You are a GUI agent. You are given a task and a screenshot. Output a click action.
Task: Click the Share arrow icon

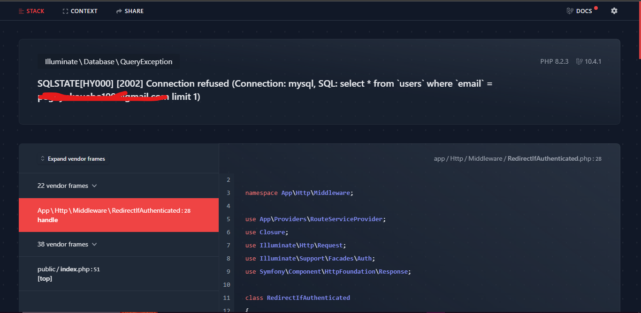point(119,11)
